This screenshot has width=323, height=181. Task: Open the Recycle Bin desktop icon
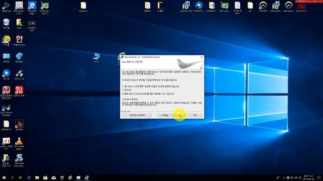coord(6,24)
